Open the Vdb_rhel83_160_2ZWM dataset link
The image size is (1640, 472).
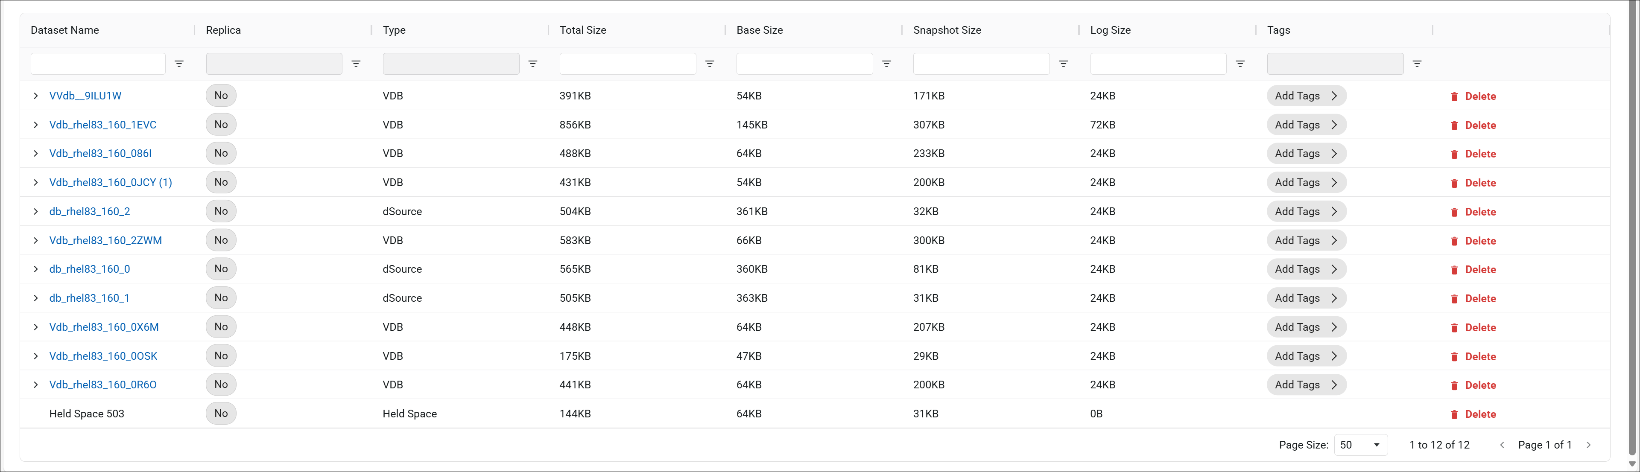[x=106, y=240]
